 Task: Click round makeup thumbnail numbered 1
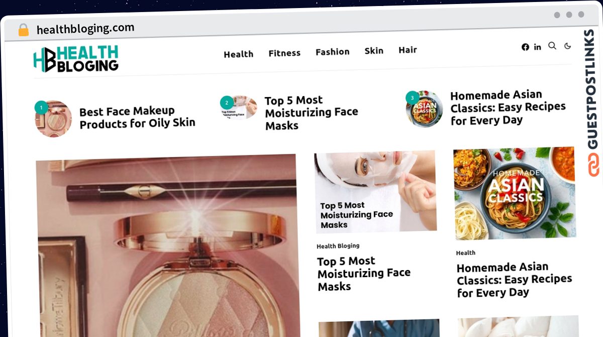[x=53, y=119]
